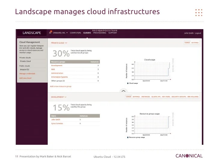Viewport: 219px width, 164px height.
Task: Open the SUPPORT menu
Action: [113, 33]
